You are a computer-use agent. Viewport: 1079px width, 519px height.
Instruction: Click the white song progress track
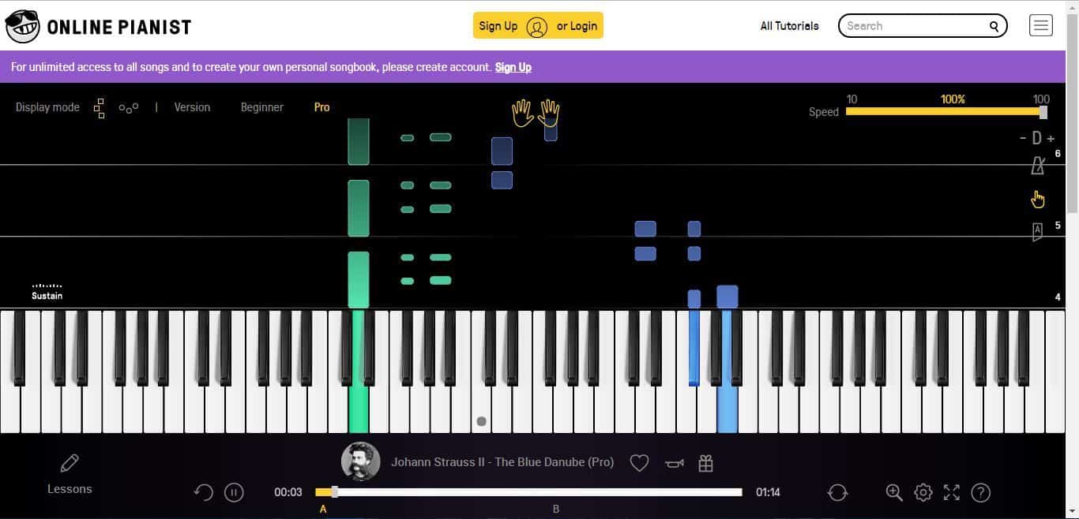(x=540, y=492)
